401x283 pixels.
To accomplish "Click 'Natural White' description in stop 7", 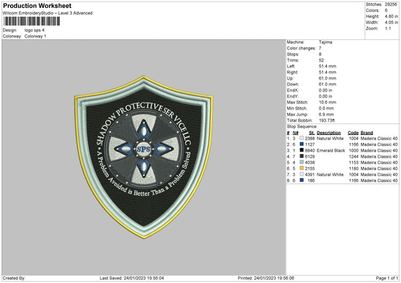I will [x=330, y=174].
